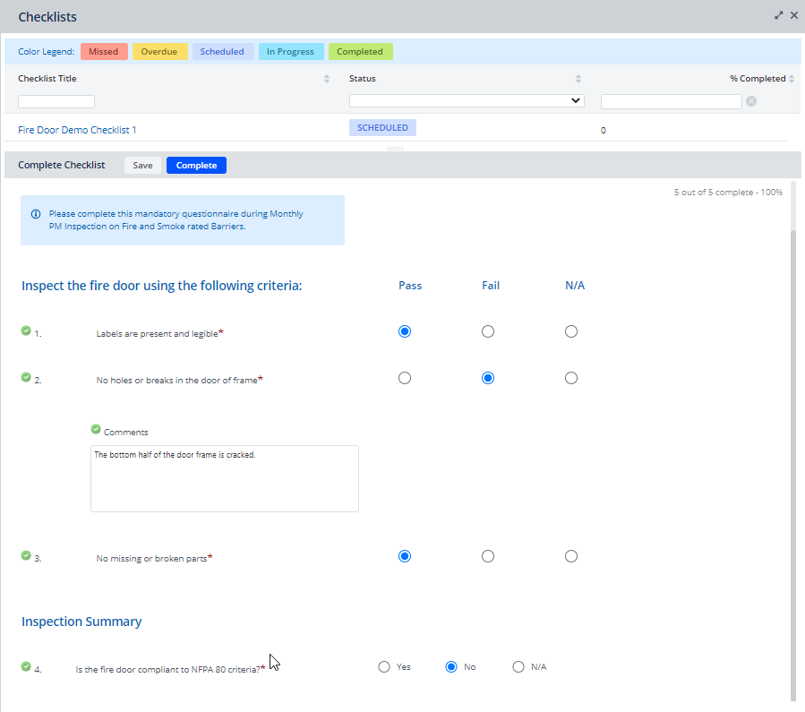Click the clear icon beside the % Completed filter

[750, 101]
